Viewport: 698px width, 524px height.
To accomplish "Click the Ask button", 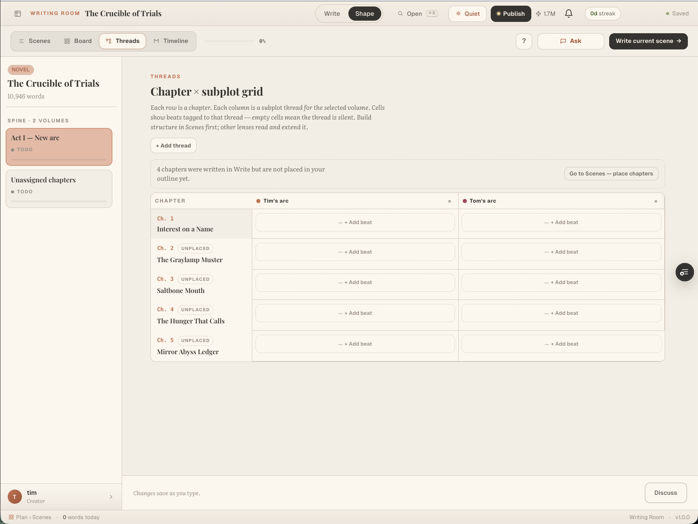I will click(x=571, y=41).
